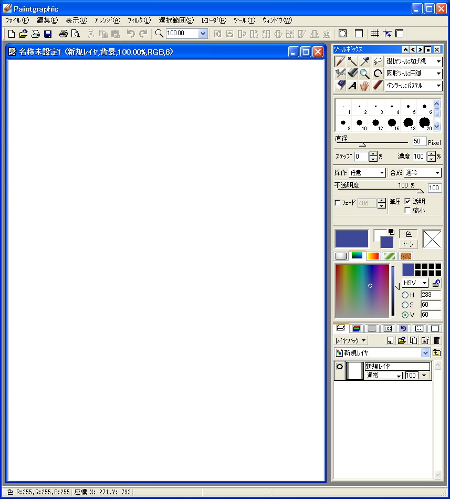This screenshot has height=499, width=450.
Task: Open the 合成 通常 dropdown
Action: [423, 173]
